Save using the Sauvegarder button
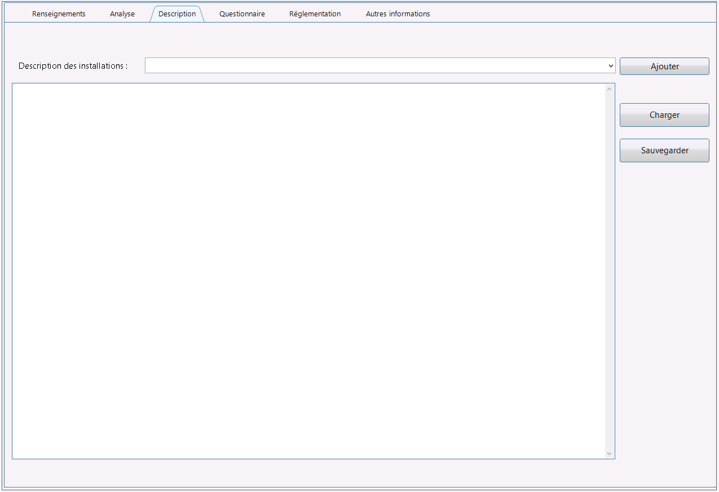Screen dimensions: 719x492 664,150
